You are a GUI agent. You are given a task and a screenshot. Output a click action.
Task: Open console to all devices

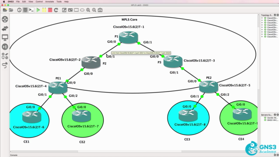(x=31, y=10)
